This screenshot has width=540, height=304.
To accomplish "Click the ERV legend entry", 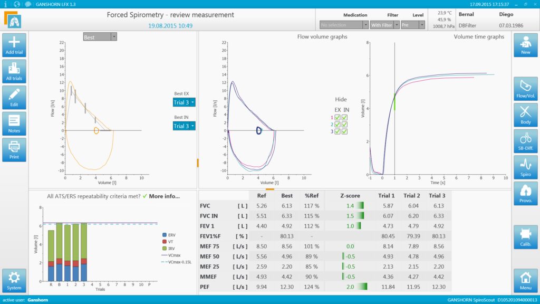I will (x=169, y=235).
